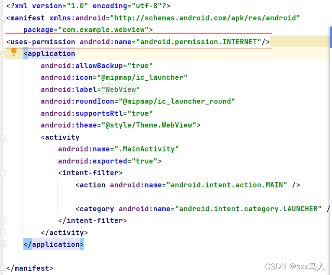
Task: Click the closing </manifest> tag
Action: click(29, 268)
